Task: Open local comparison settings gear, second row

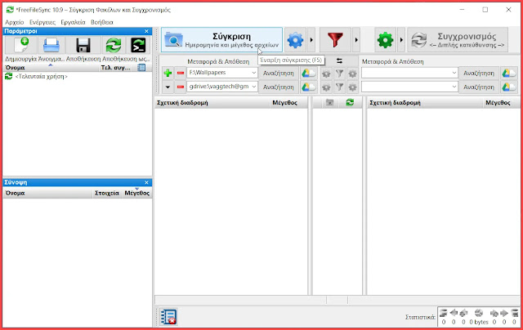Action: click(326, 87)
